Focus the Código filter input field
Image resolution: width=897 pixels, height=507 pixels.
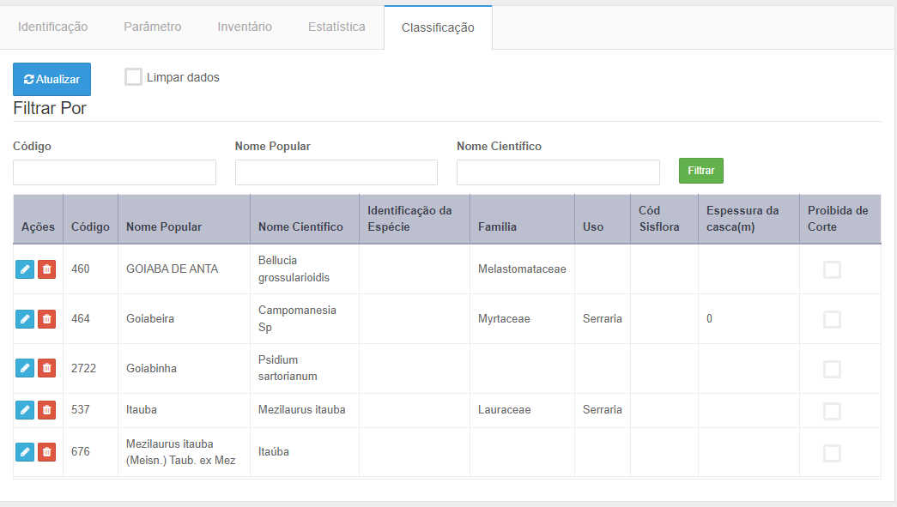click(x=114, y=172)
